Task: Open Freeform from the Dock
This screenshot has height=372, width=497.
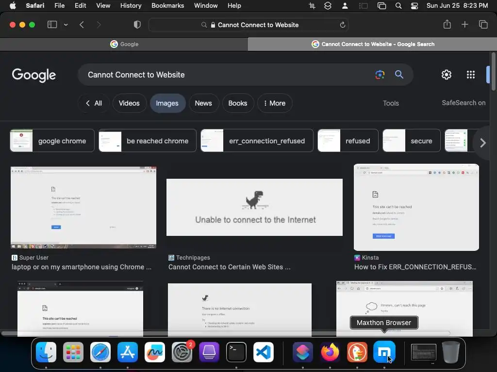Action: [x=155, y=352]
